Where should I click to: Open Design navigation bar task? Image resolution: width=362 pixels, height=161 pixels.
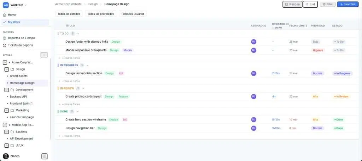80,128
